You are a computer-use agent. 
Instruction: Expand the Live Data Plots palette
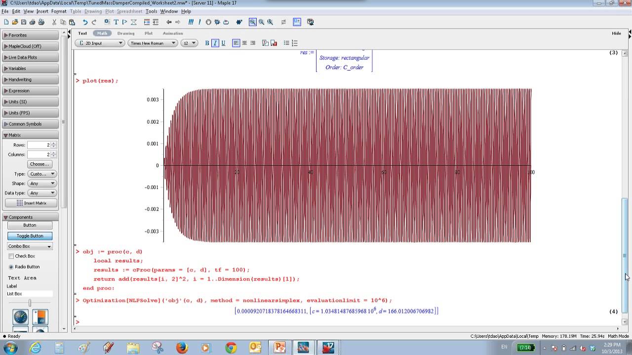click(x=31, y=57)
